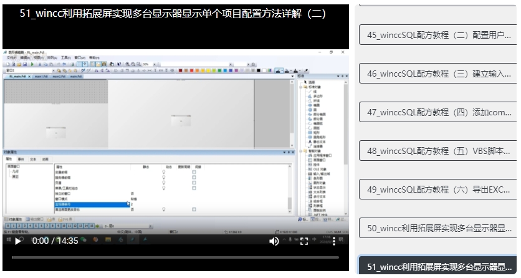The image size is (521, 278).
Task: Pick the black color swatch
Action: [259, 70]
